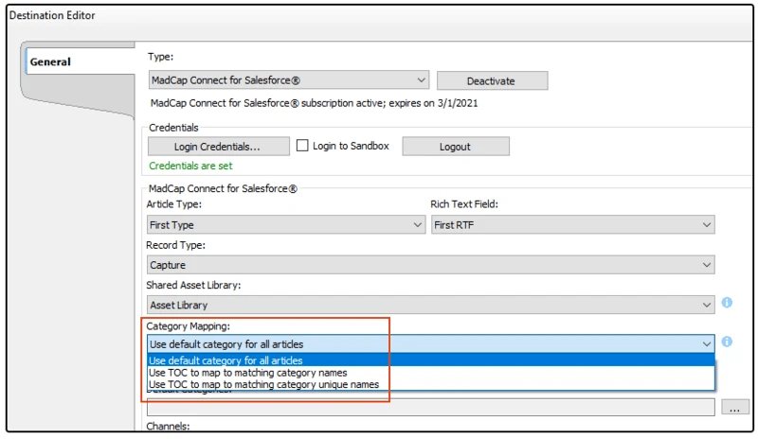Click the Record Type: label
Viewport: 758px width, 439px height.
tap(176, 245)
